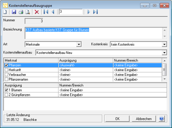The width and height of the screenshot is (172, 128).
Task: Maximize the Kostenstellenaufbaugruppe window
Action: pos(154,5)
